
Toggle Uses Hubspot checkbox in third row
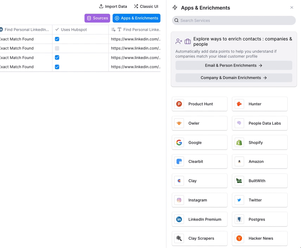point(57,58)
